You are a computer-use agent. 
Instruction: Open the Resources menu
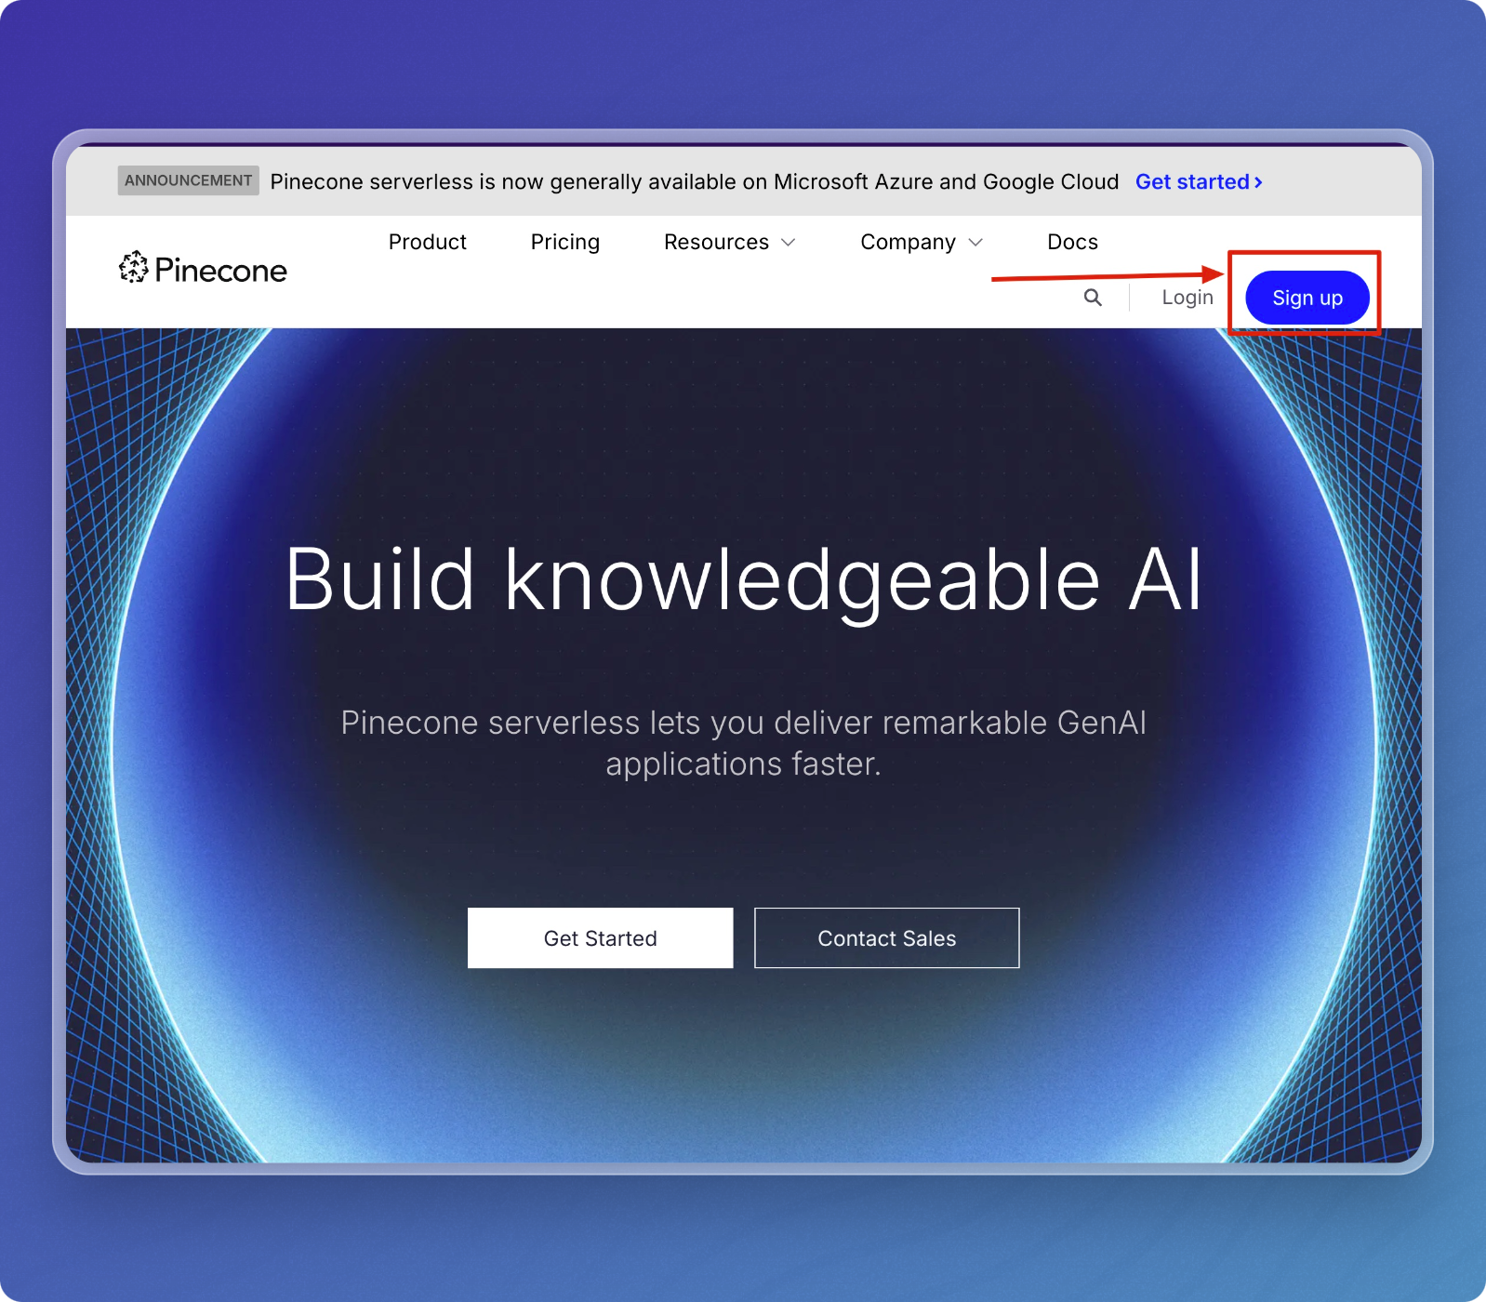pyautogui.click(x=717, y=242)
